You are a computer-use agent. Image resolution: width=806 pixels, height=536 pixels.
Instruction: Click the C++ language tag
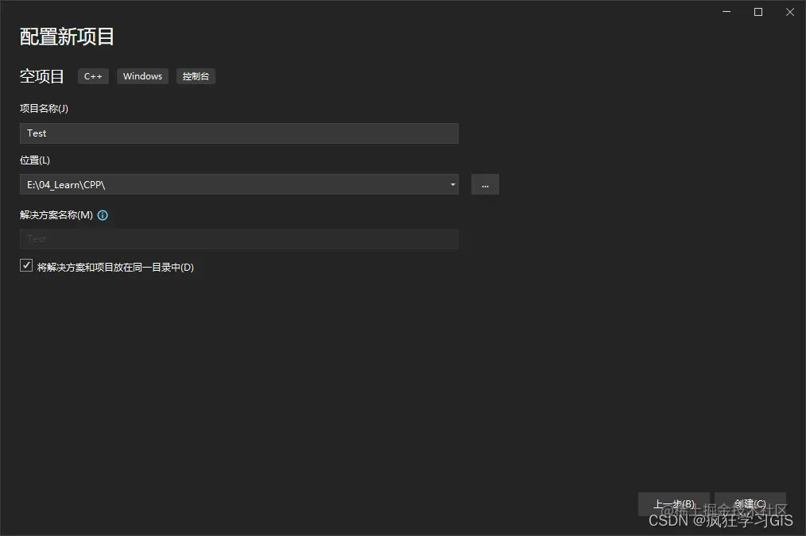[93, 76]
